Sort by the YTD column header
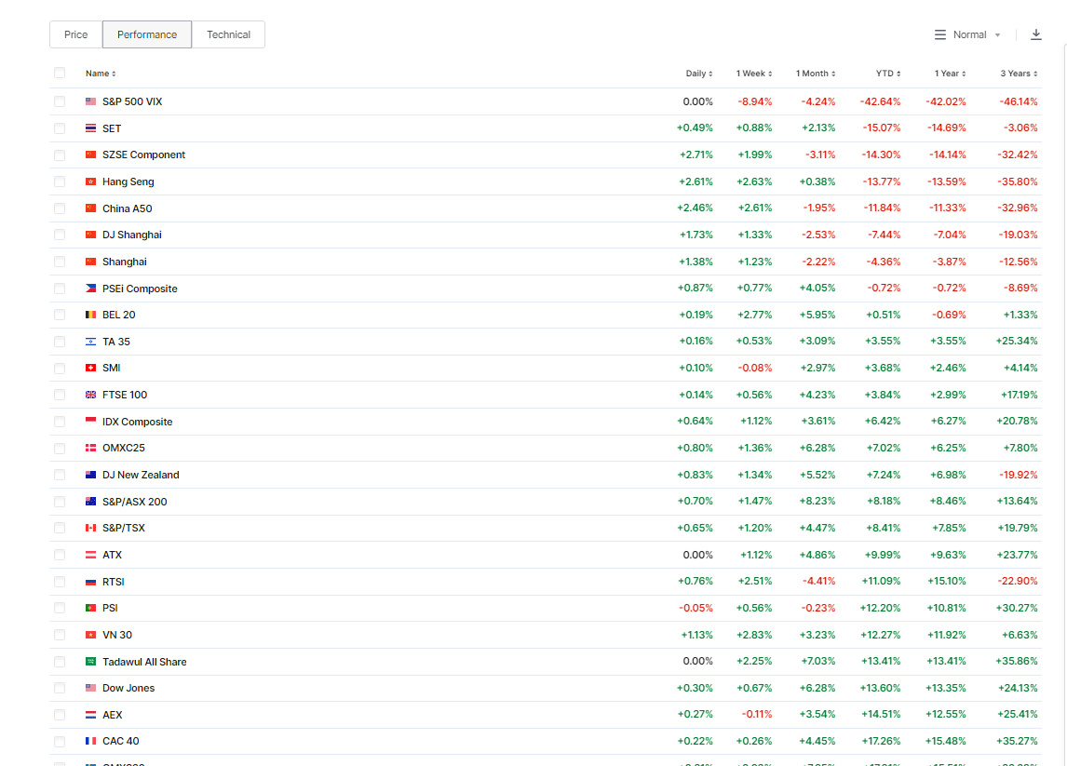Image resolution: width=1067 pixels, height=766 pixels. click(888, 74)
